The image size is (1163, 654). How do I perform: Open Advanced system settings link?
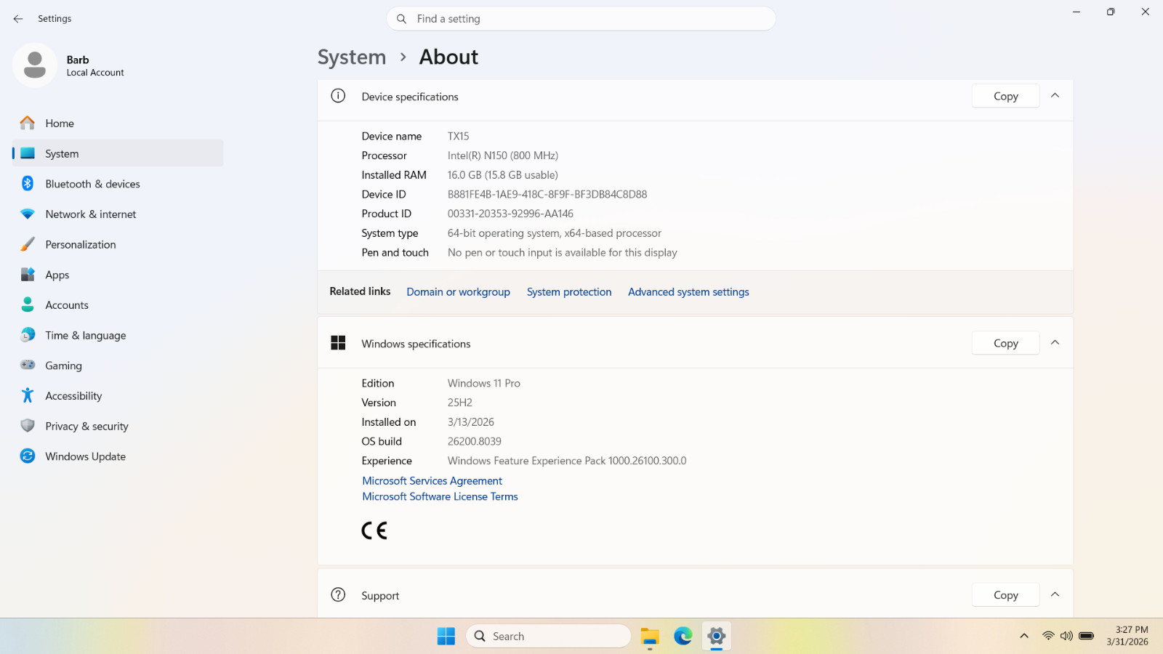click(x=688, y=292)
